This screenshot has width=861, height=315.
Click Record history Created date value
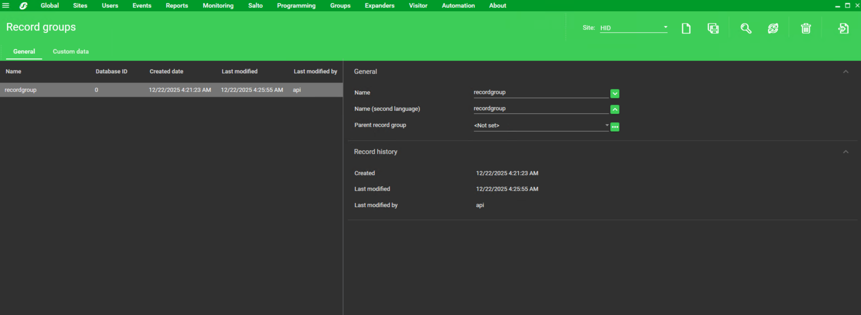pos(507,173)
